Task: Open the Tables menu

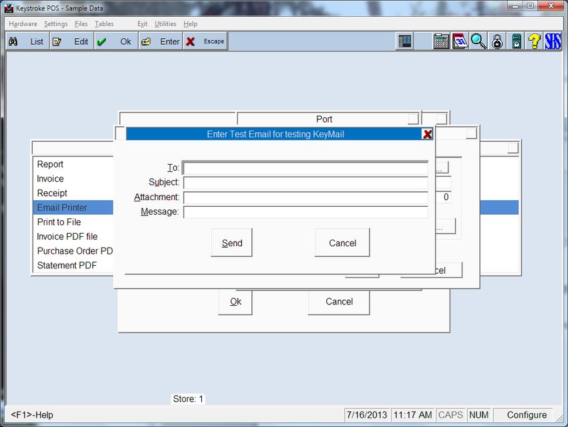Action: 104,24
